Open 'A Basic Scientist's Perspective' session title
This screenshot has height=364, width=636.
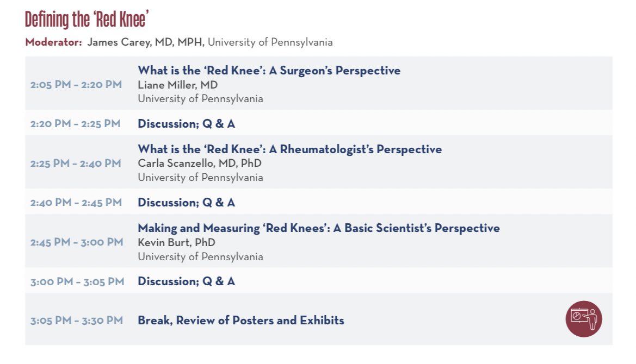point(319,228)
